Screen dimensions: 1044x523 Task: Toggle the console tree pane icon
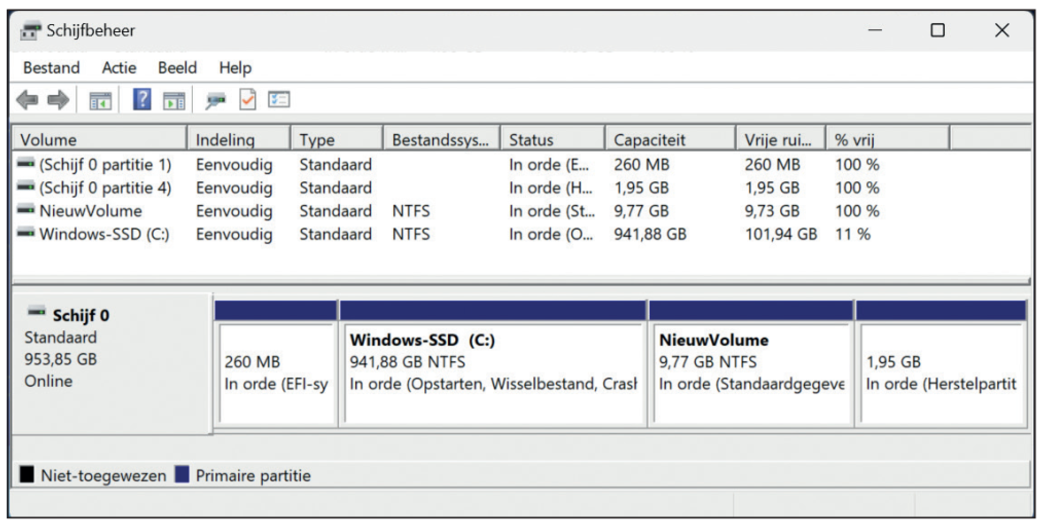pyautogui.click(x=100, y=100)
